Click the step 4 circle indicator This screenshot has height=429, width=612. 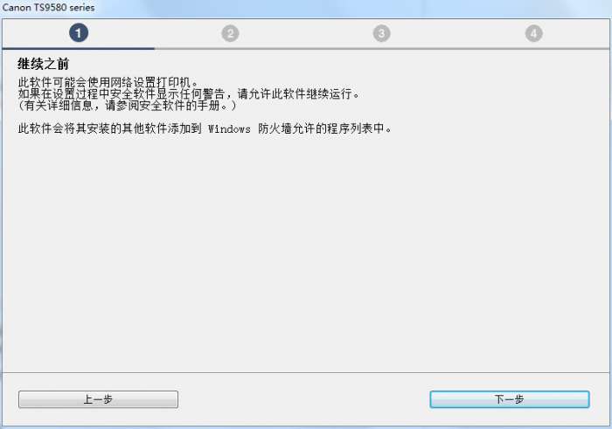click(533, 33)
